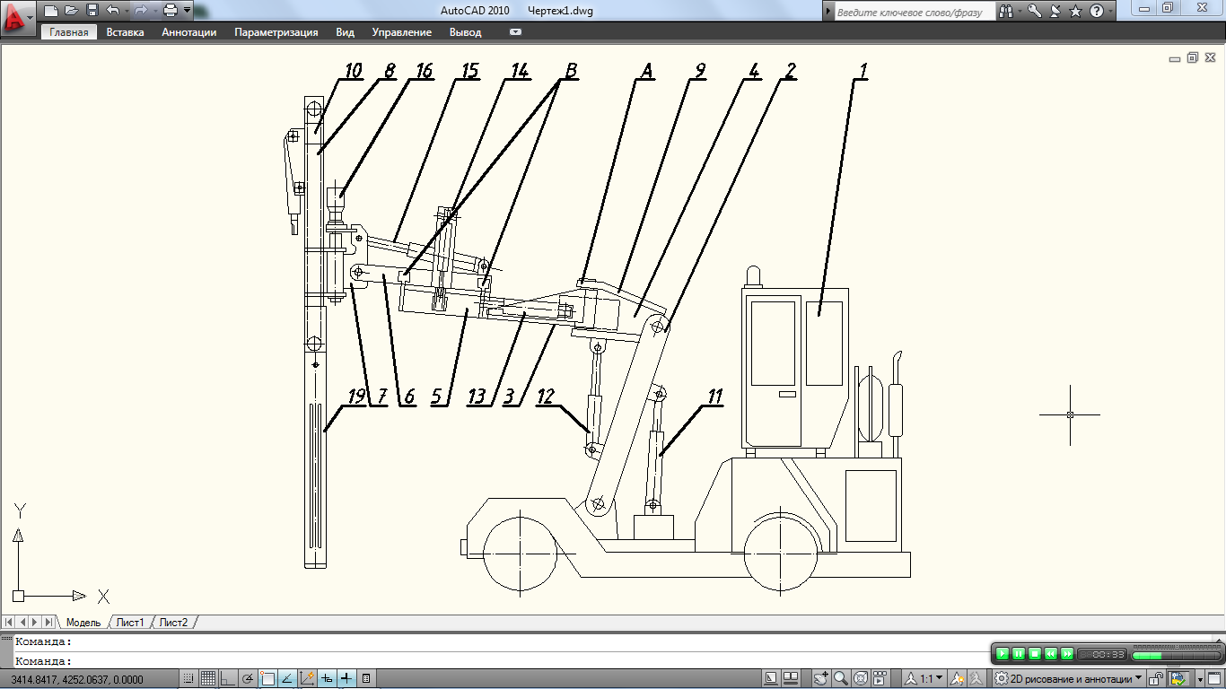Print the drawing using the plot icon

[x=171, y=11]
